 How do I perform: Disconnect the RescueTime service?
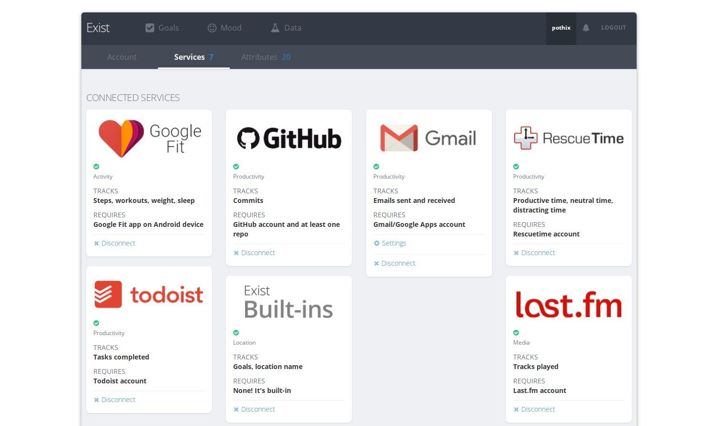(534, 253)
